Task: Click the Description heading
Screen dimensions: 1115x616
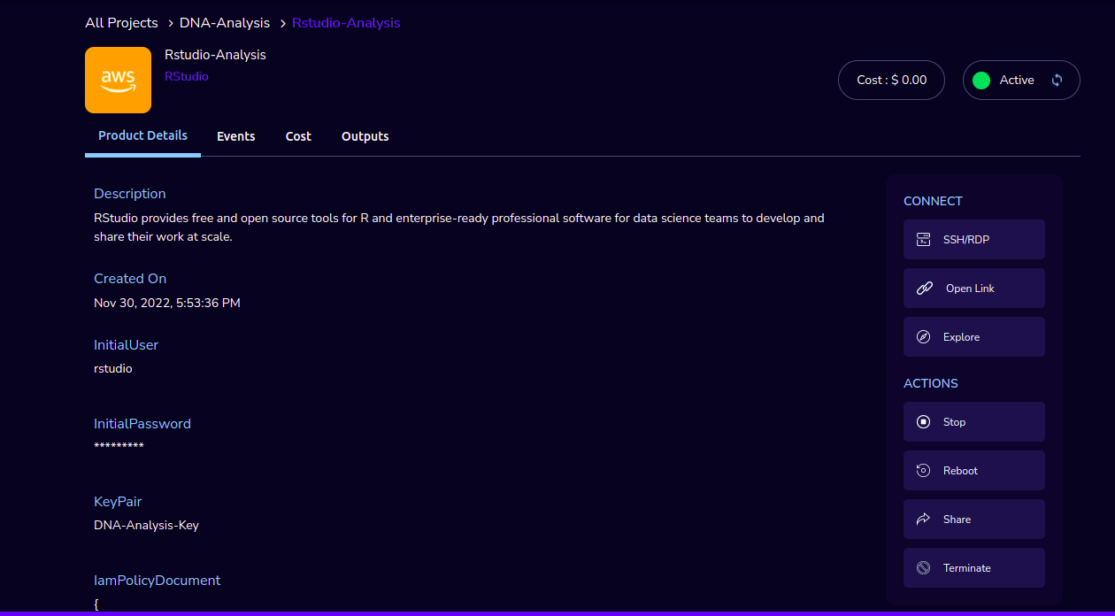Action: tap(130, 194)
